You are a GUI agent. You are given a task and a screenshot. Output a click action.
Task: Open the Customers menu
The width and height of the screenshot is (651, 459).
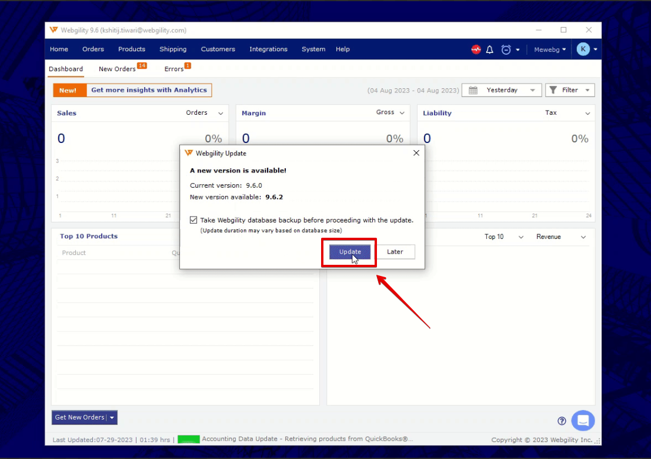(218, 49)
